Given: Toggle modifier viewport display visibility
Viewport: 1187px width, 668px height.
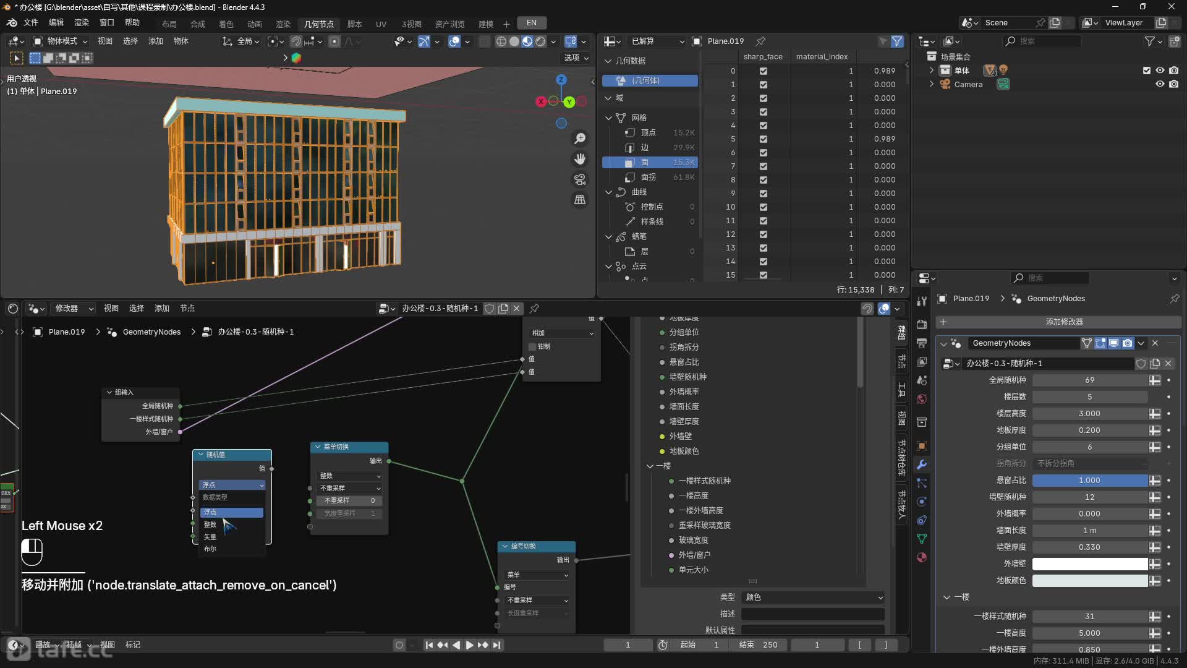Looking at the screenshot, I should pos(1114,343).
